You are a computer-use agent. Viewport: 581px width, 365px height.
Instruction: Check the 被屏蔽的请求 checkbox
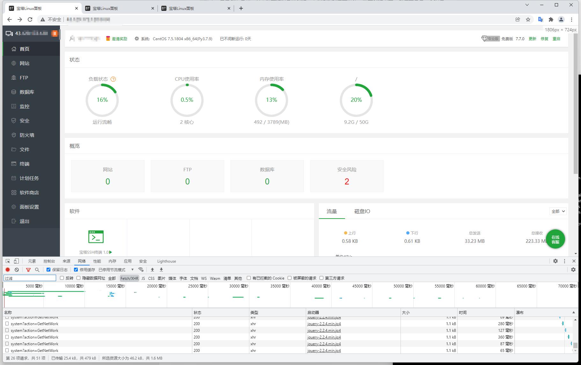[x=290, y=278]
